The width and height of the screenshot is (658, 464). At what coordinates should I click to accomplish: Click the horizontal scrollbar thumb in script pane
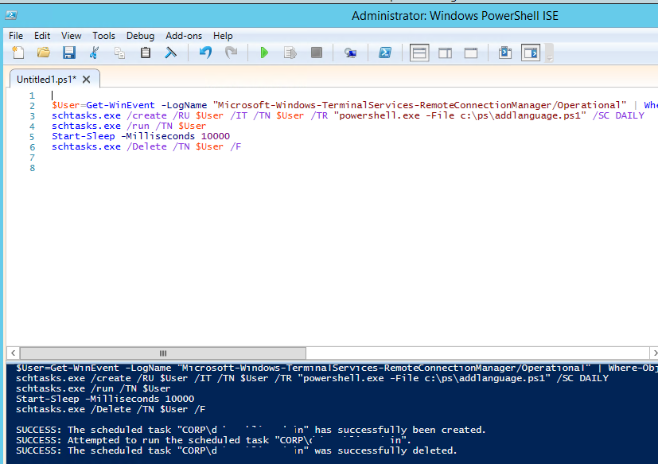[163, 353]
